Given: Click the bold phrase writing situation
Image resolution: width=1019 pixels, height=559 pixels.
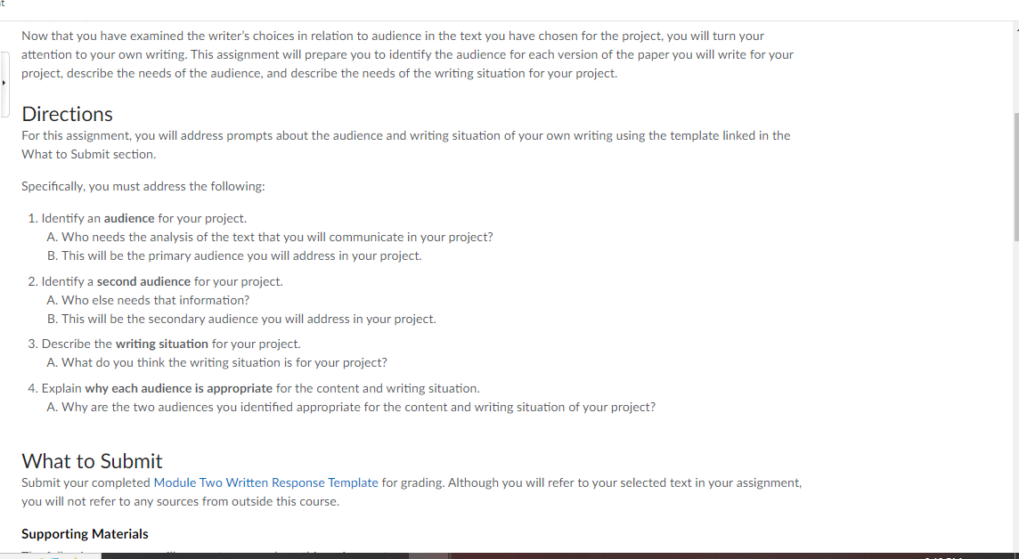Looking at the screenshot, I should tap(162, 344).
